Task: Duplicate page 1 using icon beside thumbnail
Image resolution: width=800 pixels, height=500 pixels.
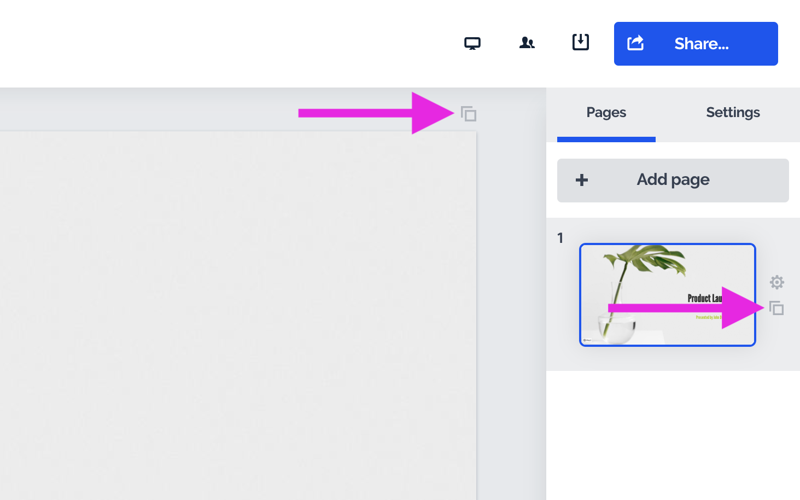Action: [776, 309]
